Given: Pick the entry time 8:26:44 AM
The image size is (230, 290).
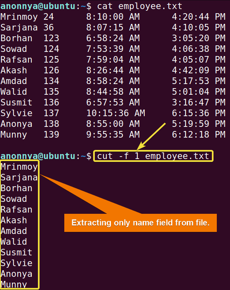Looking at the screenshot, I should coord(113,70).
